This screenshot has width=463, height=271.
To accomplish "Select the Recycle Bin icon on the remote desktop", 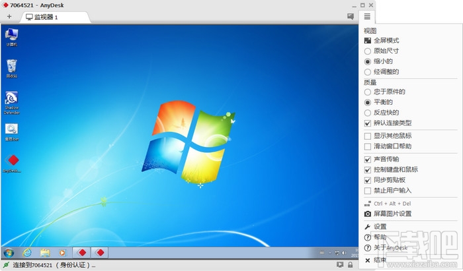I will click(11, 69).
